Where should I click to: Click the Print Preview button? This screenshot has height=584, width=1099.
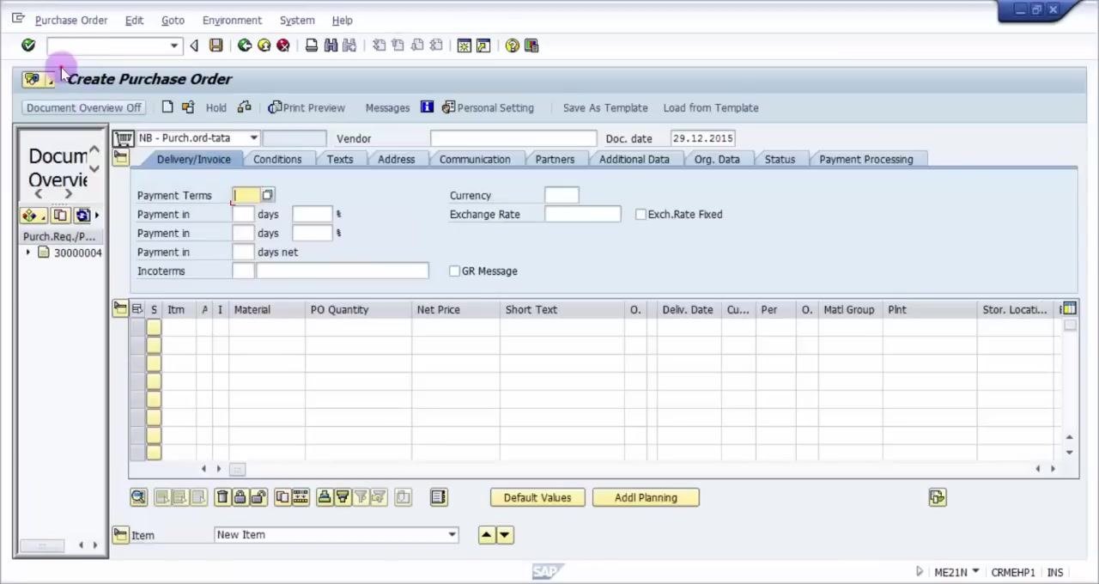point(307,107)
